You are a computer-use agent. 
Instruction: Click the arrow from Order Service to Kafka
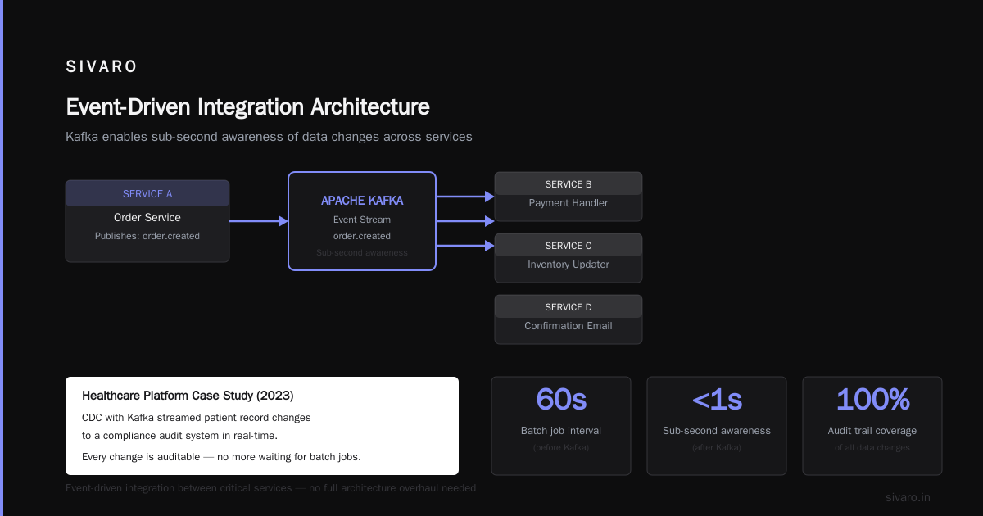click(259, 221)
